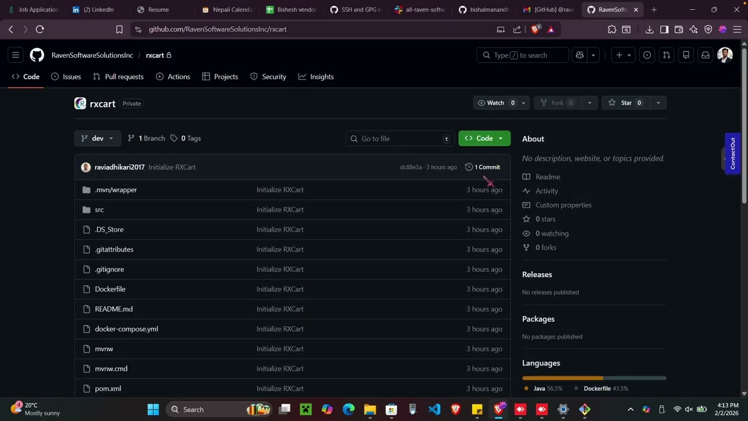The height and width of the screenshot is (421, 748).
Task: Open the docker-compose.yml file
Action: click(126, 329)
